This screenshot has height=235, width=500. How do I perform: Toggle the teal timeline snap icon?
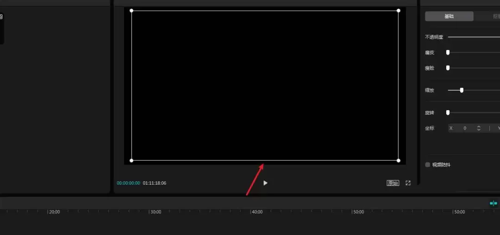click(494, 203)
